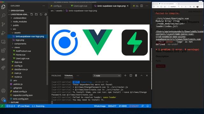Click ESLint status bar item

(134, 106)
